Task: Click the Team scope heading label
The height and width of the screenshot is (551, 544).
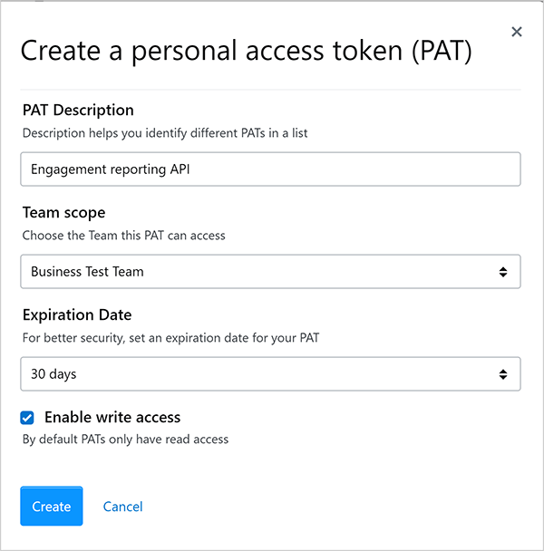Action: click(63, 212)
